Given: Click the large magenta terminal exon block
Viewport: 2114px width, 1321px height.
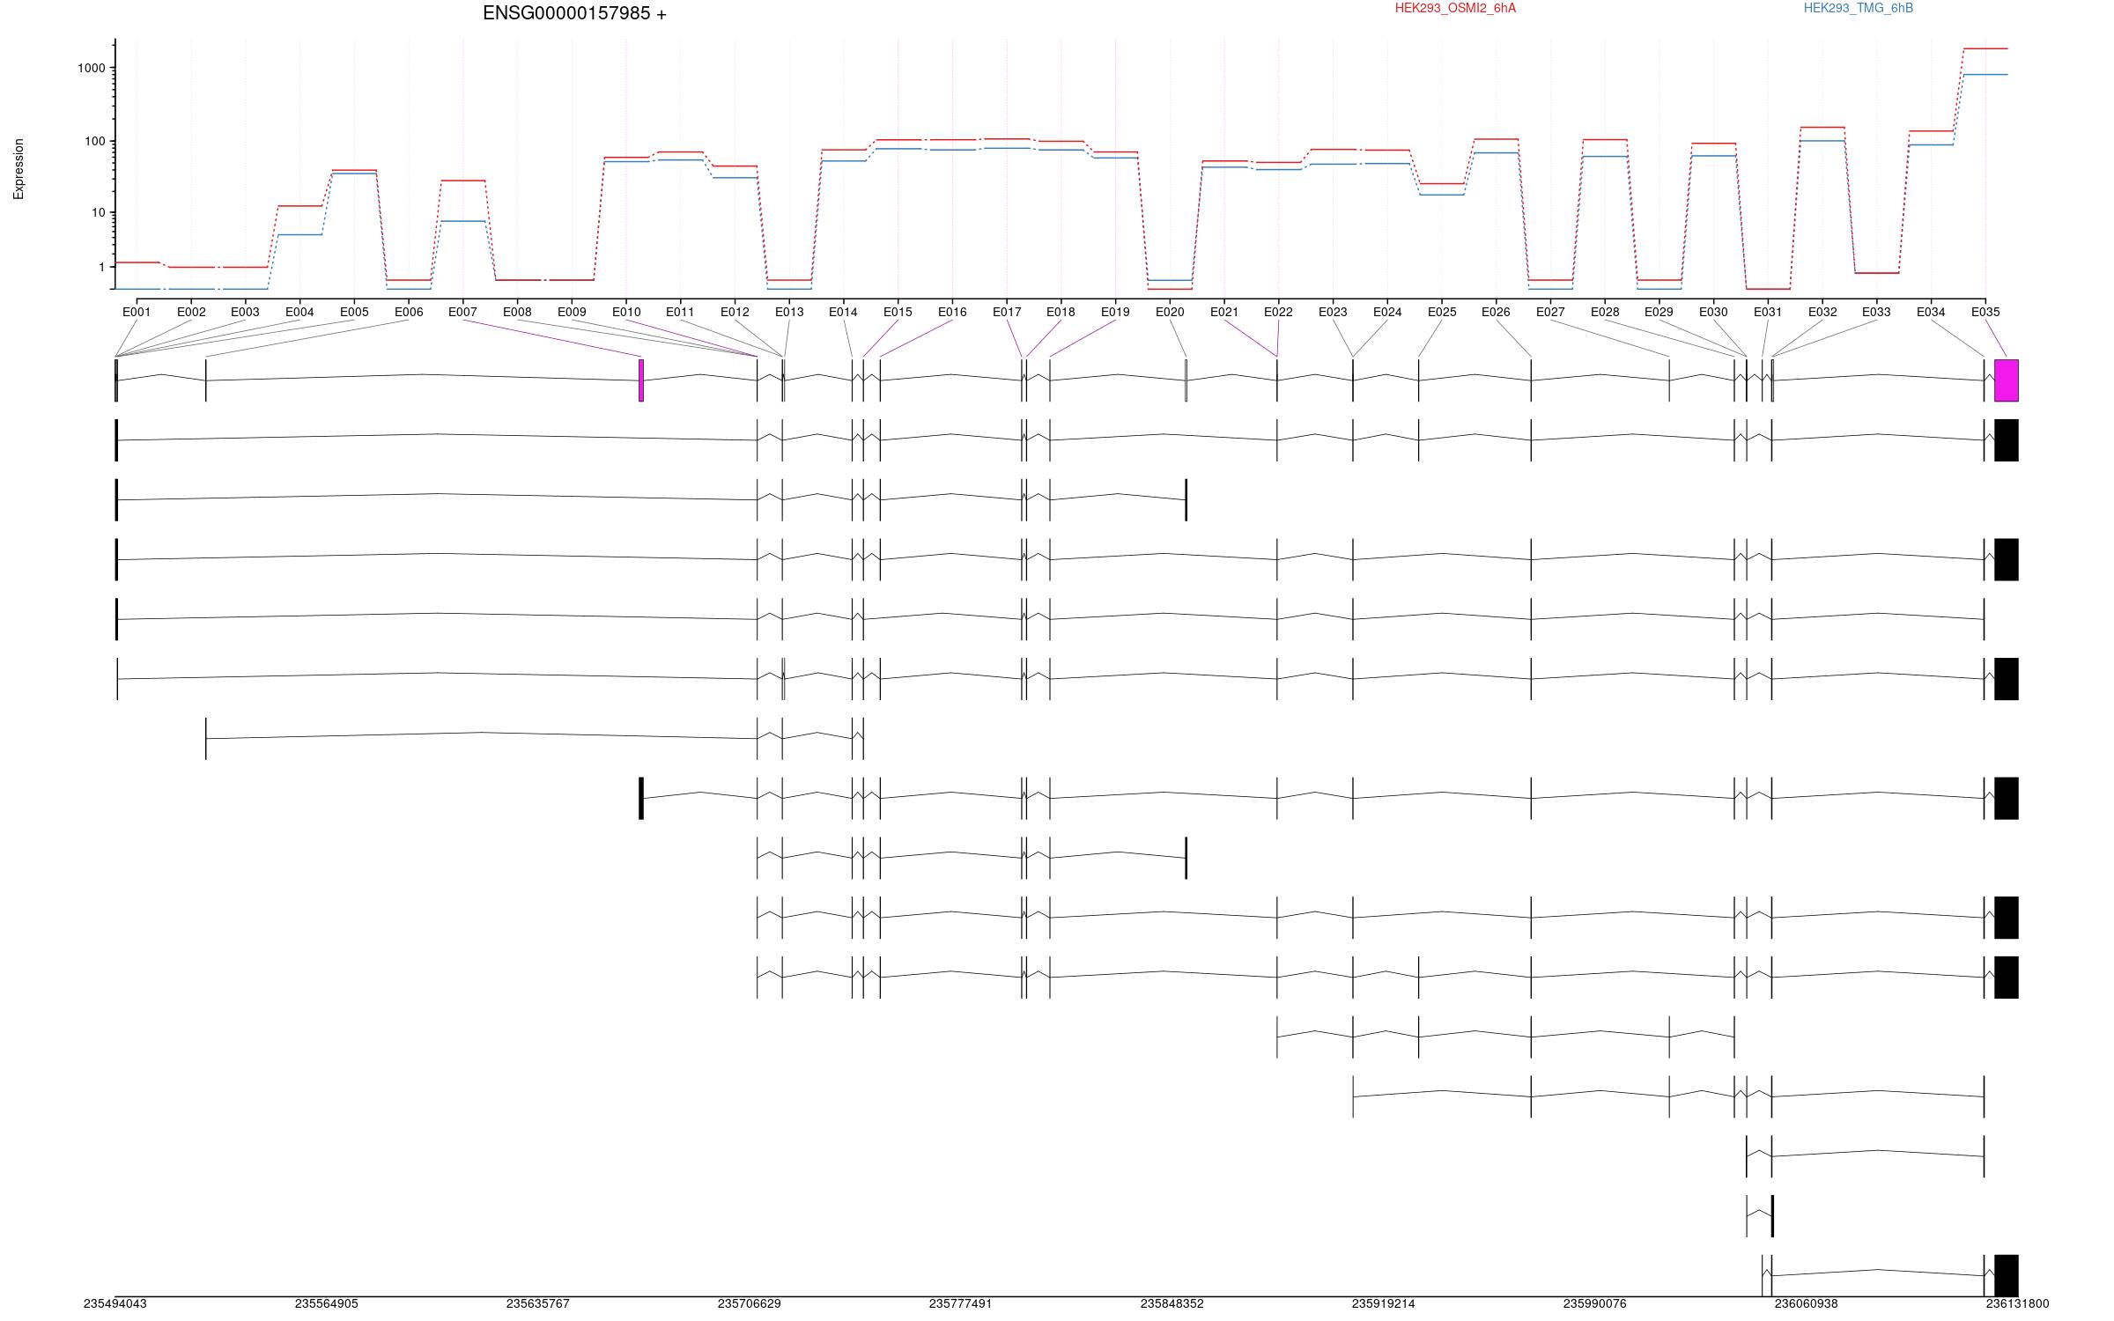Looking at the screenshot, I should point(2007,380).
